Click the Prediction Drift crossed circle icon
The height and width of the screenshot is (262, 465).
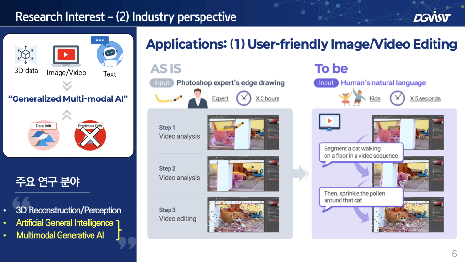pos(90,135)
